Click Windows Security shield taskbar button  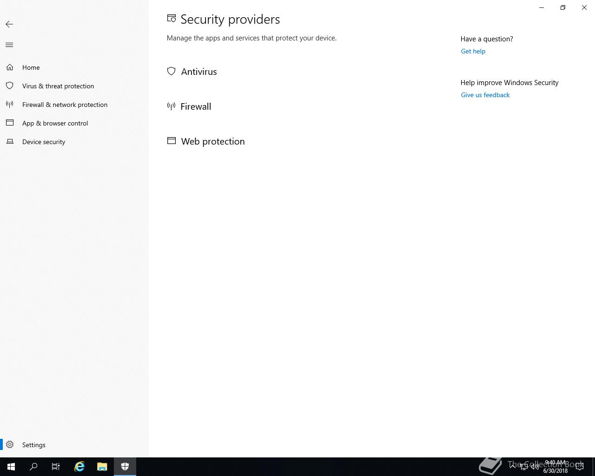pos(125,467)
